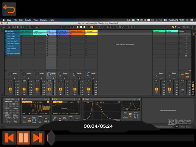Open the macOS Apple menu
This screenshot has height=147, width=196.
coord(4,20)
